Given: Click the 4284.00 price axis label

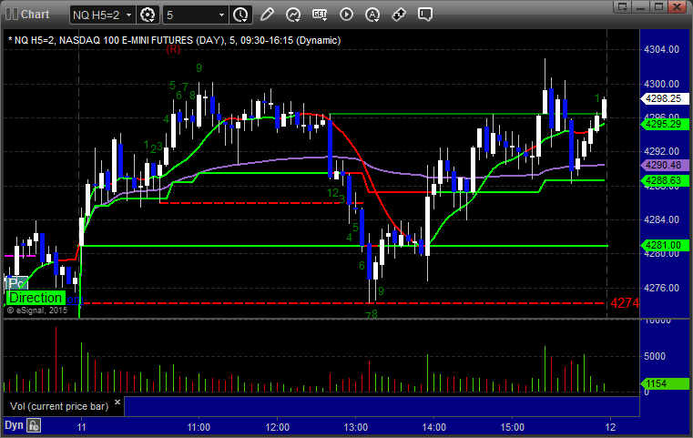Looking at the screenshot, I should (x=662, y=219).
